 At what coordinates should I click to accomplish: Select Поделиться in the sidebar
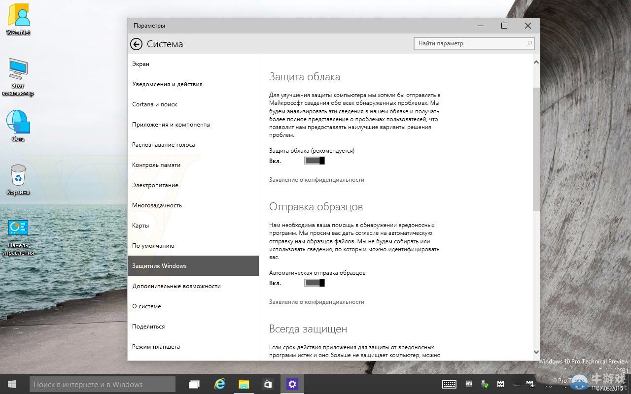193,327
